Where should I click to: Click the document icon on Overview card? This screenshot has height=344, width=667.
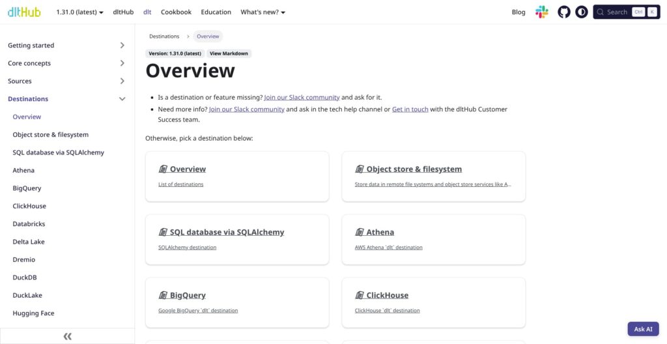163,169
